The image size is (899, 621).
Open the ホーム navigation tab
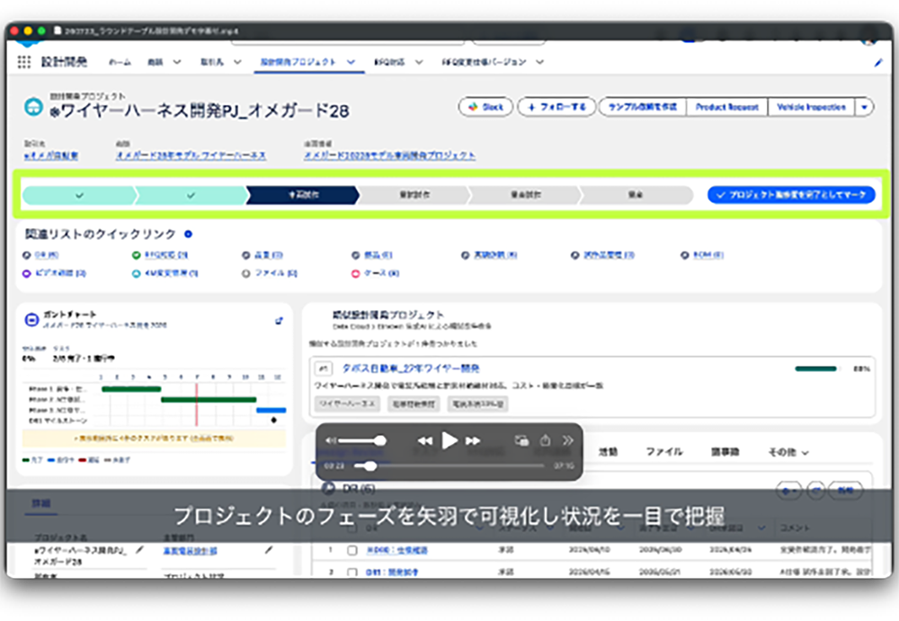(120, 62)
